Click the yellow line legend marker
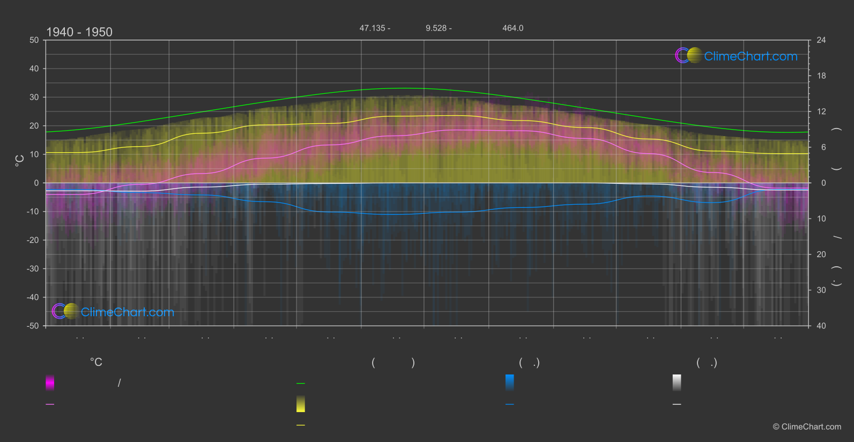This screenshot has width=854, height=442. coord(301,425)
